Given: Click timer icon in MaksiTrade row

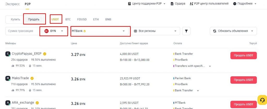Looking at the screenshot, I should 30,90.
